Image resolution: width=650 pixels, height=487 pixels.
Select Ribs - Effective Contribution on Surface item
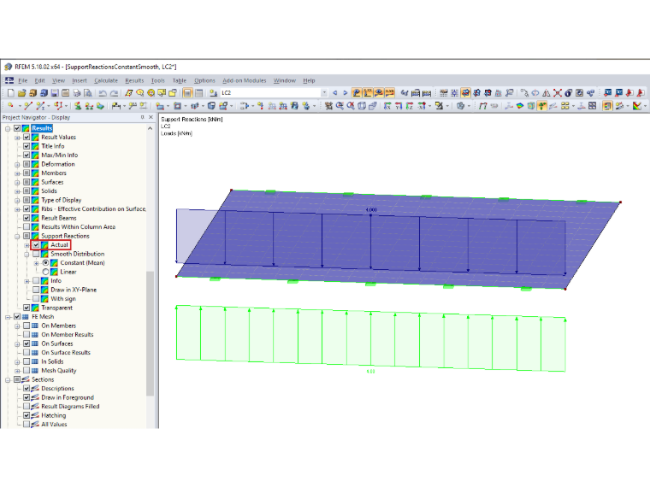tap(93, 208)
